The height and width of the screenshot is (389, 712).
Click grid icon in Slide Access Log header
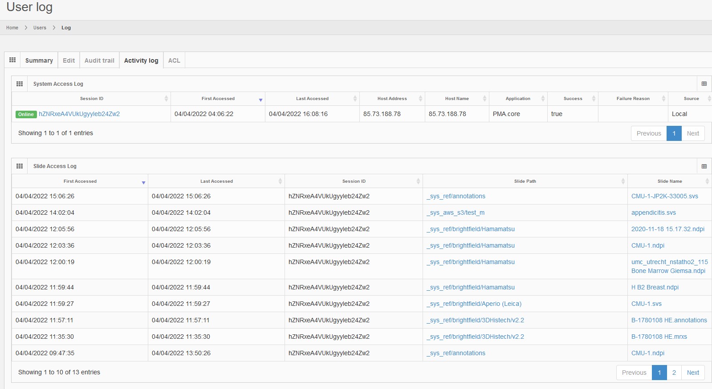click(x=20, y=166)
